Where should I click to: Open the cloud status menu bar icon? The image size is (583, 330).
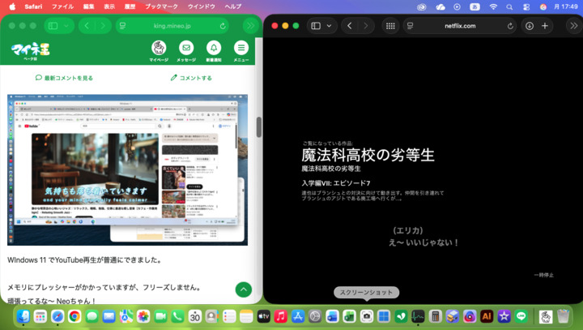coord(440,6)
